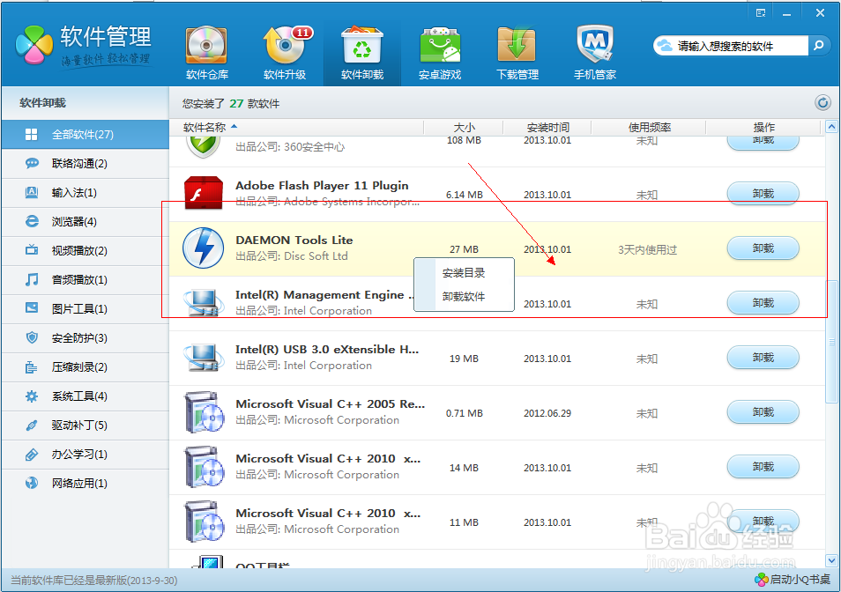Uninstall Adobe Flash Player 11 Plugin
This screenshot has width=841, height=592.
tap(763, 194)
